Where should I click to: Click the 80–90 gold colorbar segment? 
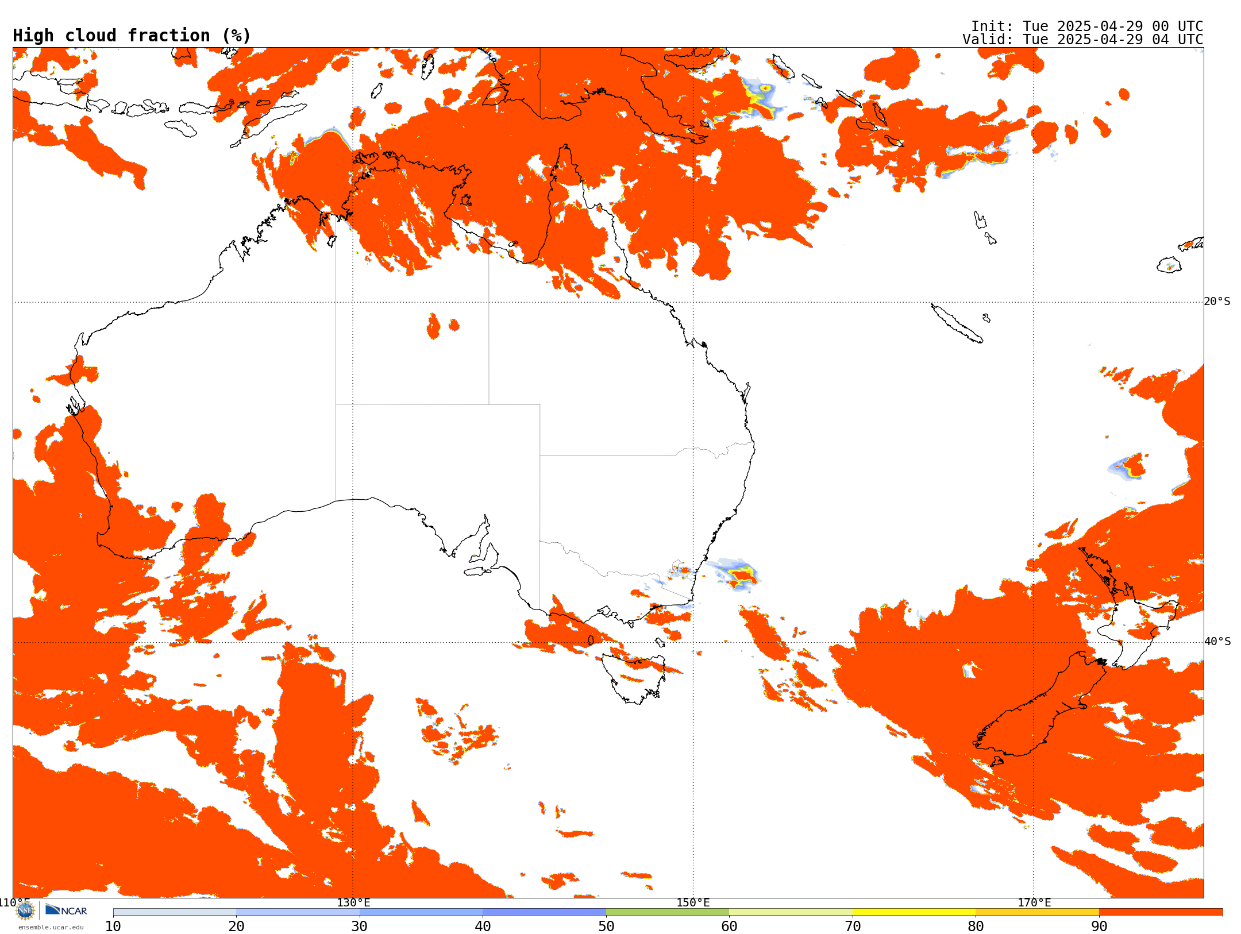coord(1037,912)
